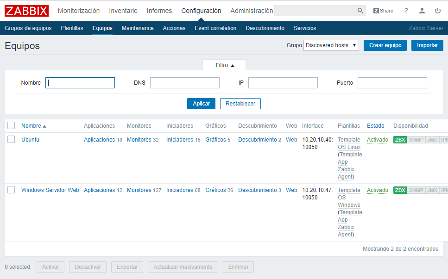Go to Grupos de equipos
The width and height of the screenshot is (448, 279).
(x=28, y=28)
